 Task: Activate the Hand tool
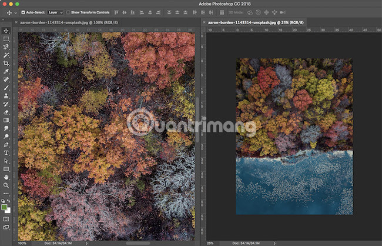[6, 177]
